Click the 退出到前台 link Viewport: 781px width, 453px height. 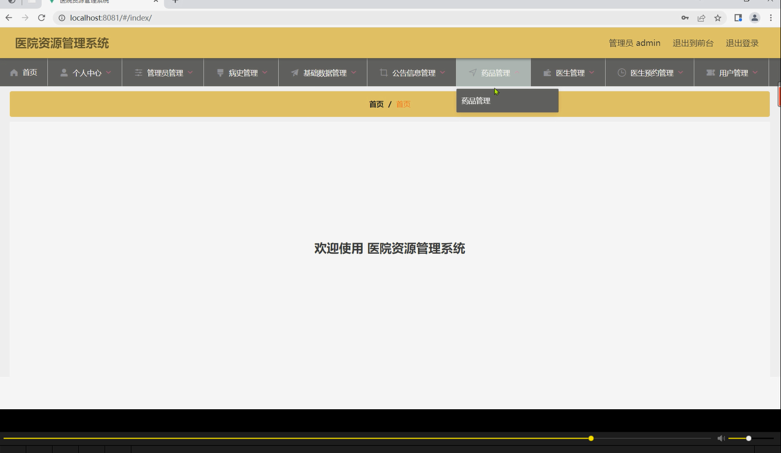click(x=693, y=43)
